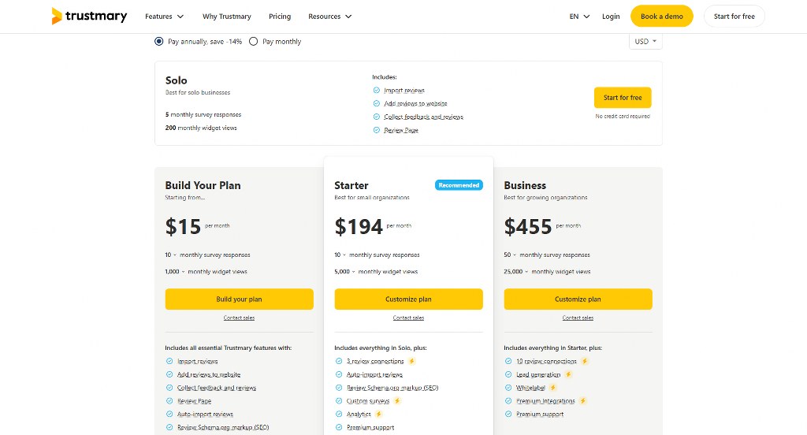Screen dimensions: 807x435
Task: Open Why Trustmary page
Action: [226, 17]
